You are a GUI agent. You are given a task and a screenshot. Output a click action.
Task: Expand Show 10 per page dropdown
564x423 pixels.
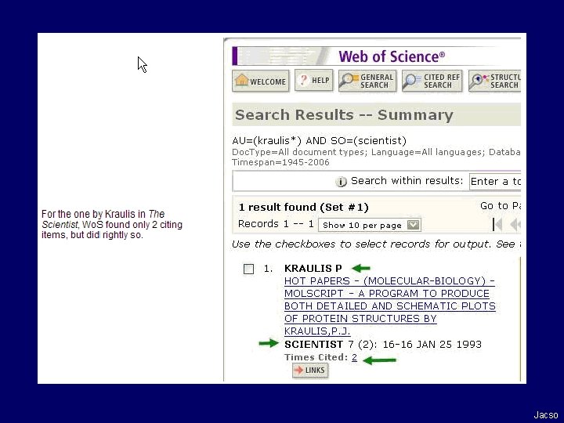coord(370,225)
